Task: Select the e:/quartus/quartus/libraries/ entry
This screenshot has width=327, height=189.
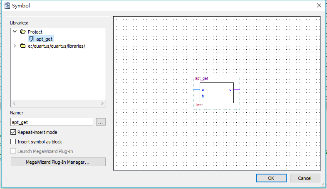Action: [57, 46]
